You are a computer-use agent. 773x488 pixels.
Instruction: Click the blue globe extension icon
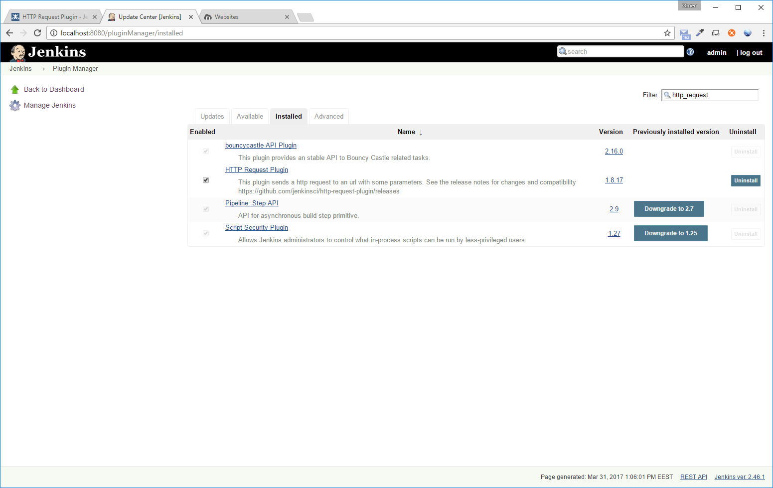[x=748, y=33]
